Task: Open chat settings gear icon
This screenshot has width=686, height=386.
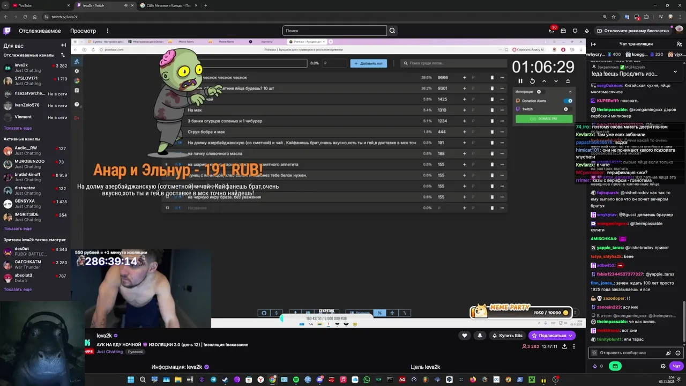Action: point(663,366)
